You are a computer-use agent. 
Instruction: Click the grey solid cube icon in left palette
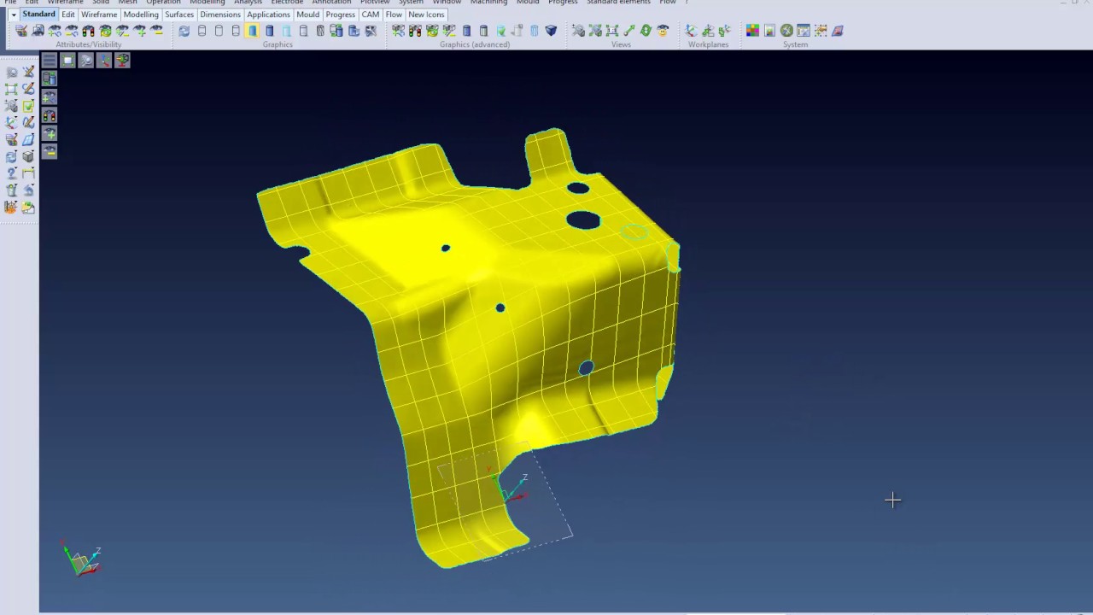pos(28,156)
